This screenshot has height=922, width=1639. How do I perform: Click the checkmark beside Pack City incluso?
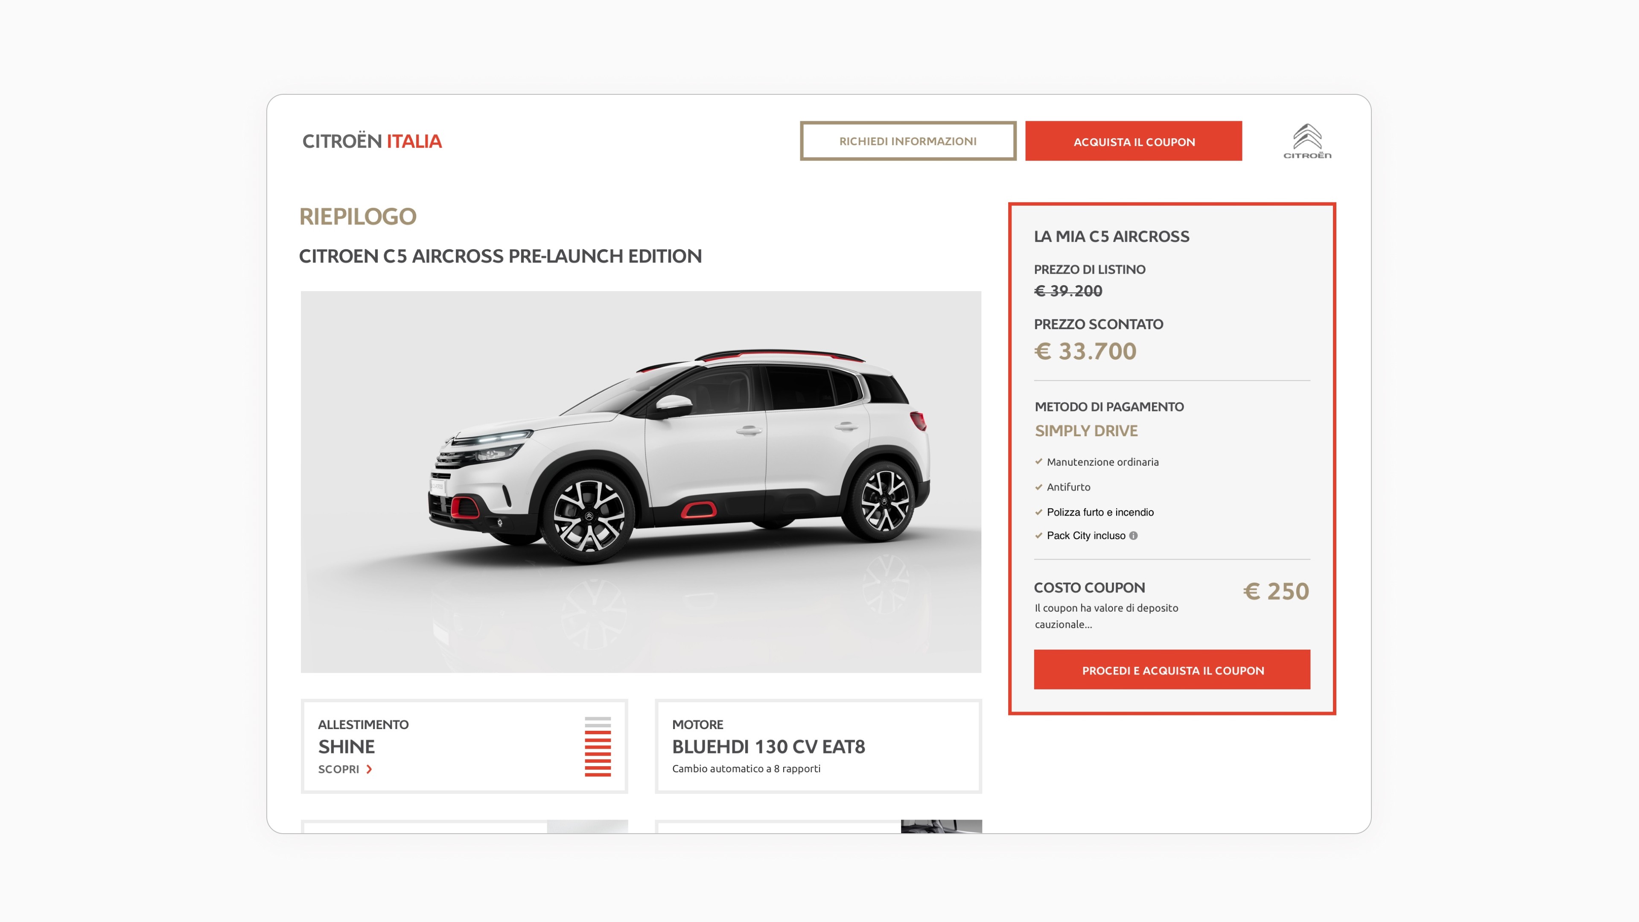click(1038, 536)
